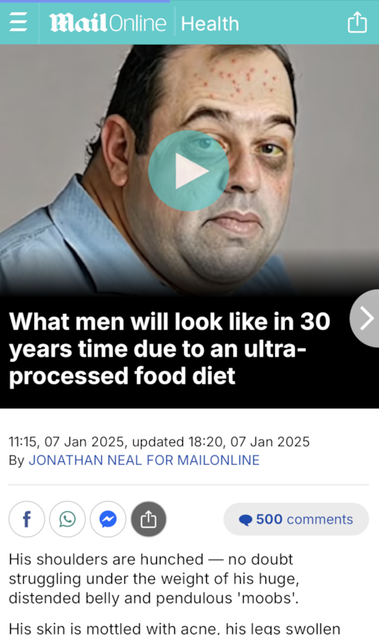Tap the share icon in the header
Screen dimensions: 379x635
pyautogui.click(x=357, y=22)
